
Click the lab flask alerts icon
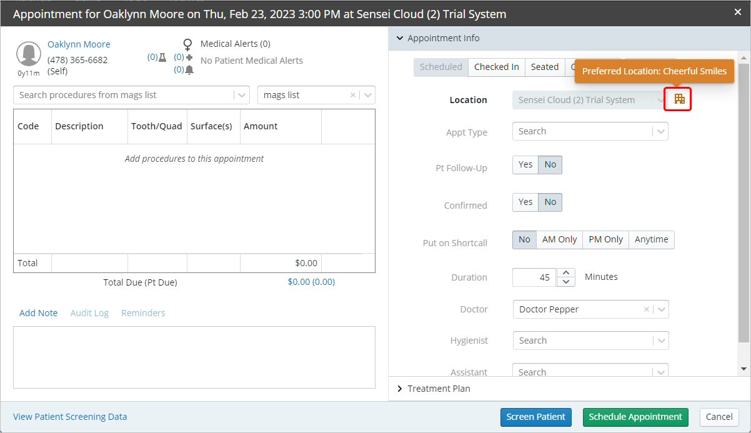162,57
